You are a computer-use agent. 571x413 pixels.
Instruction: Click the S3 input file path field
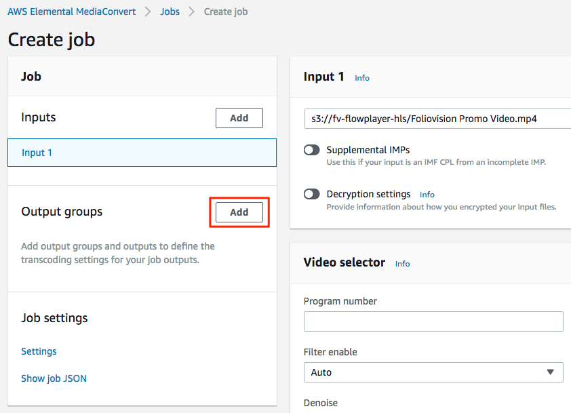(437, 119)
